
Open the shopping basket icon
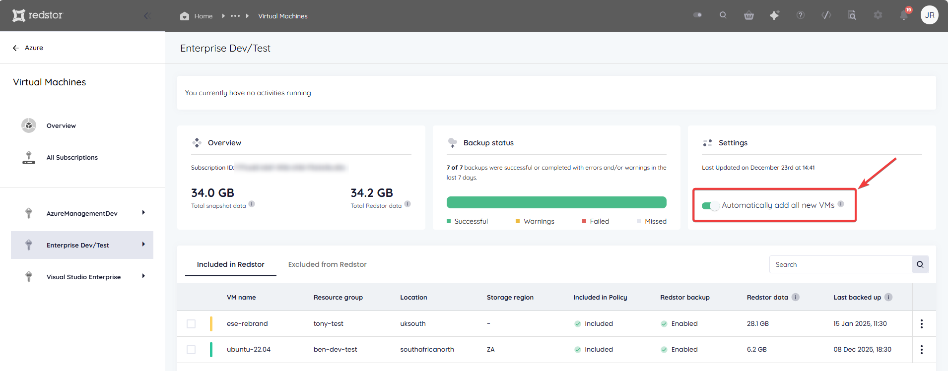click(749, 15)
